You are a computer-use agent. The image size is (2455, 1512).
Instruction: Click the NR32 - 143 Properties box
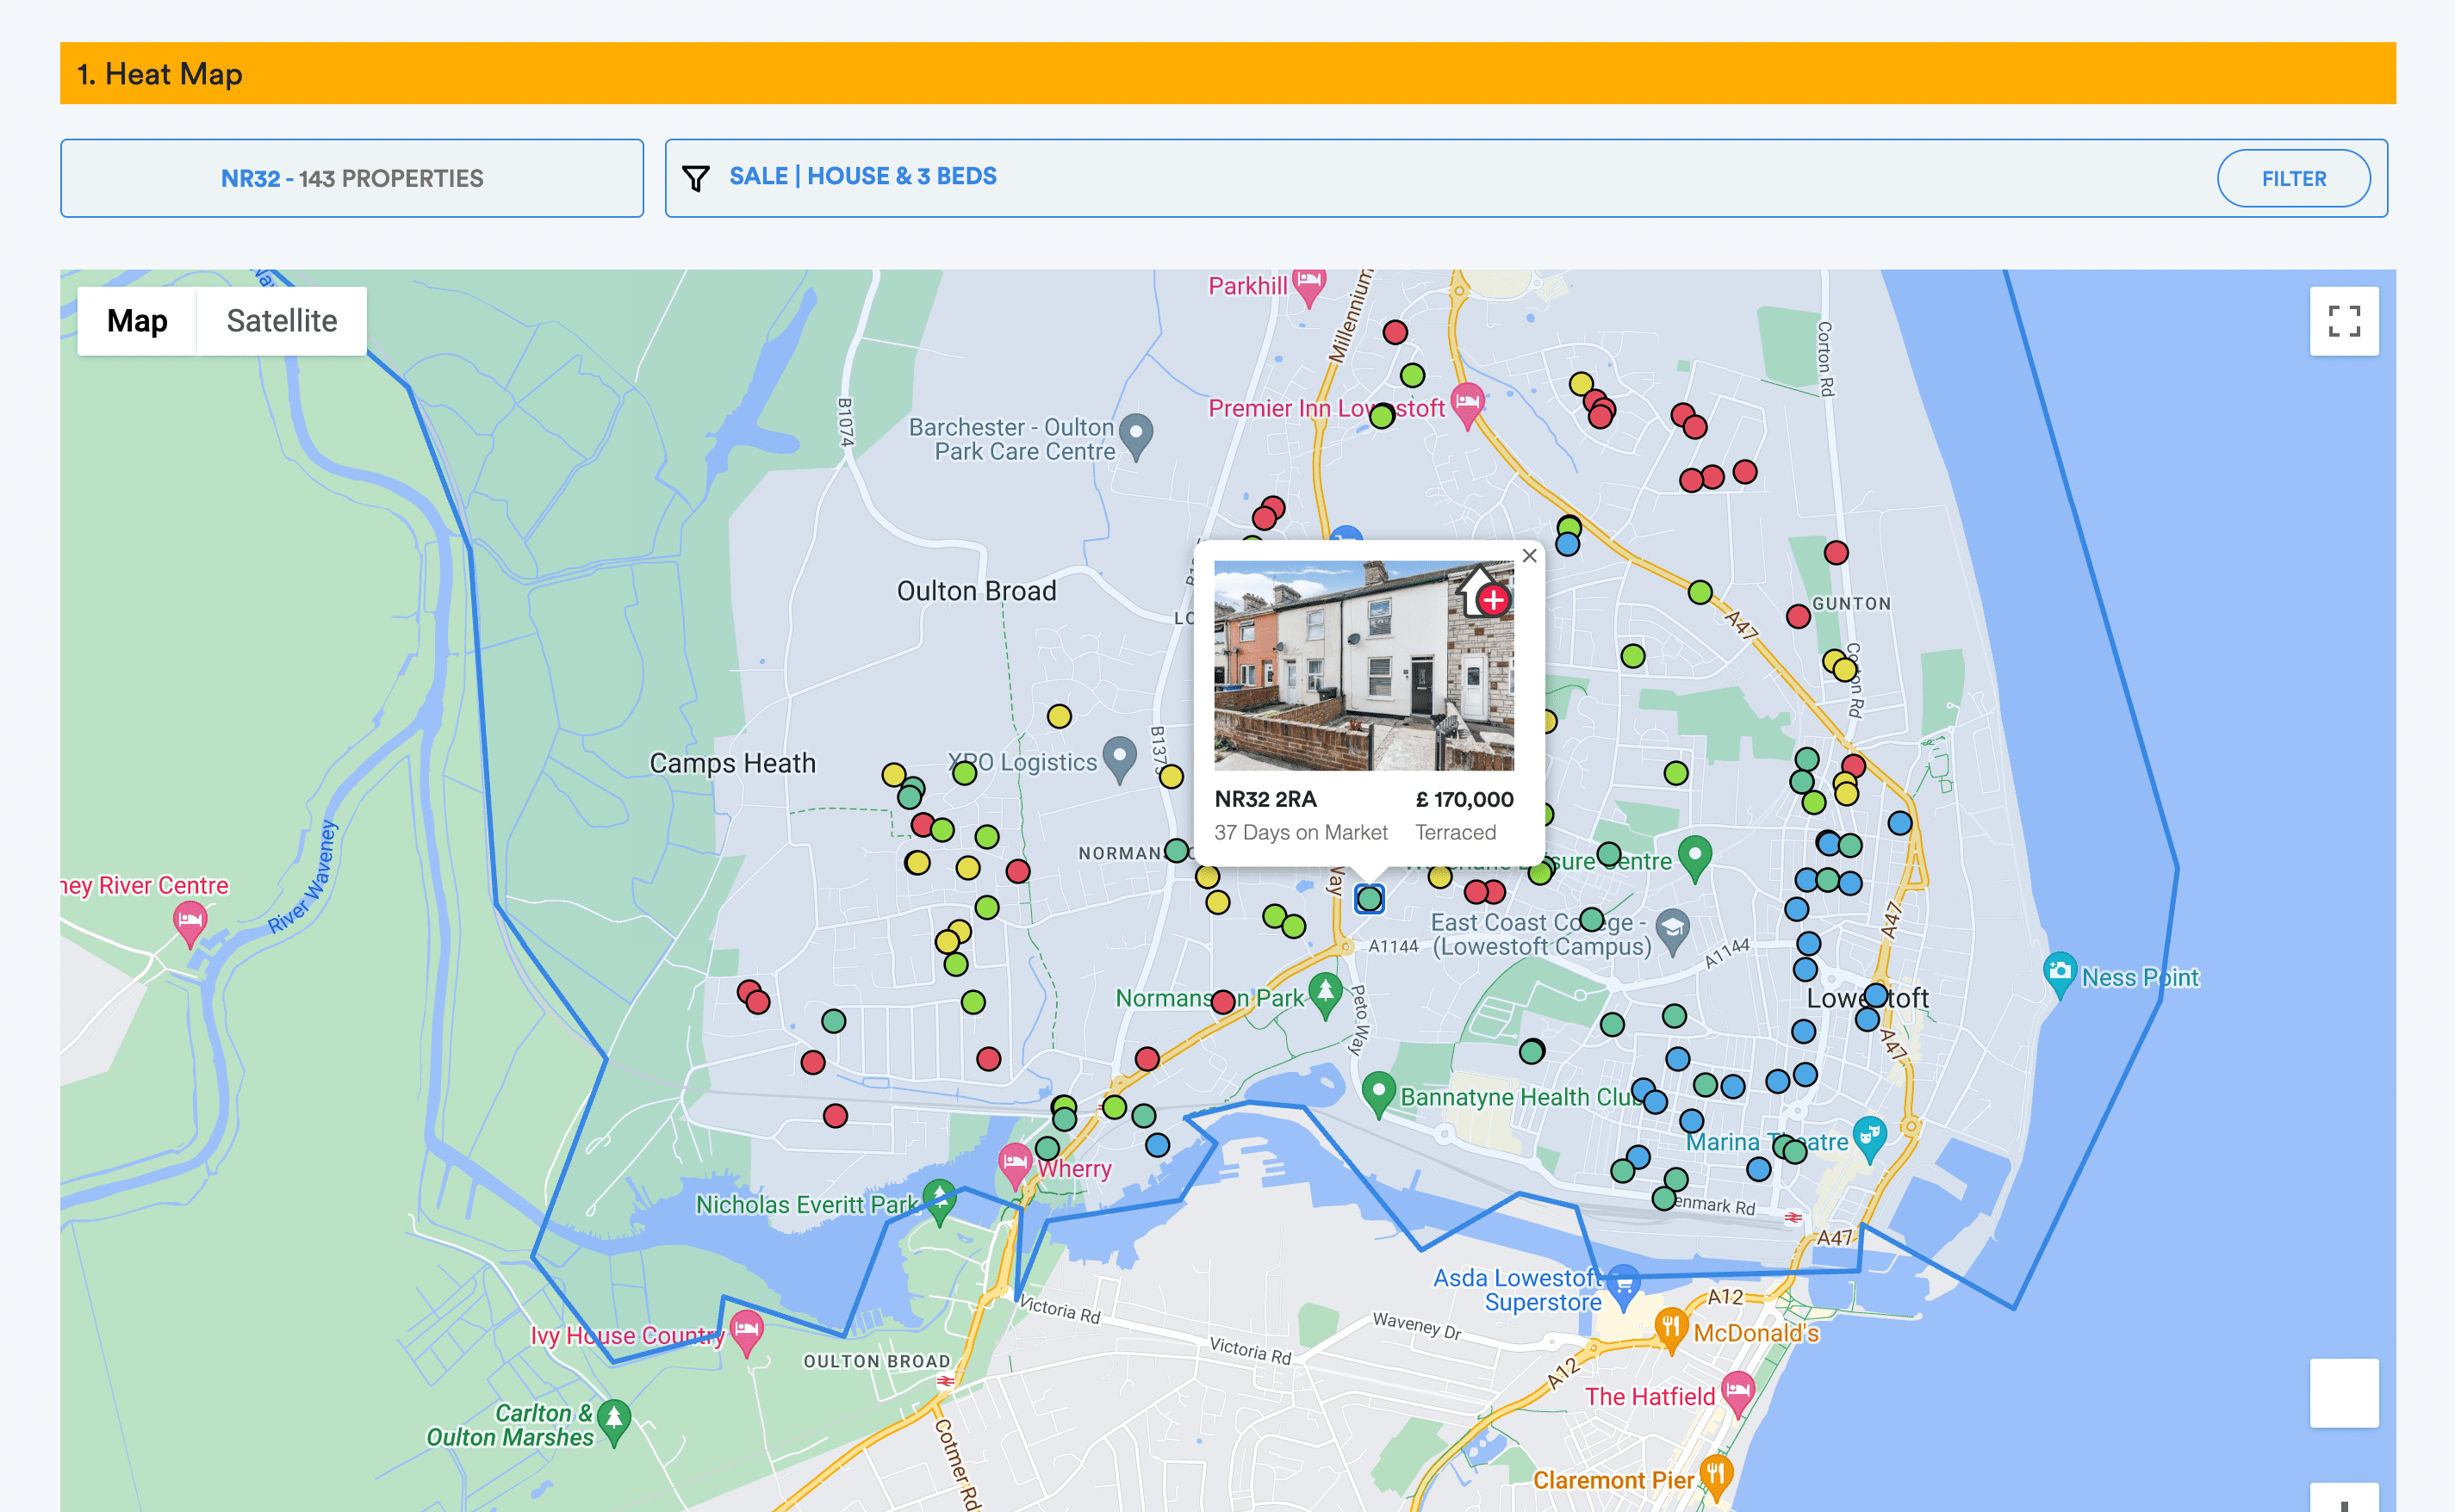click(351, 178)
